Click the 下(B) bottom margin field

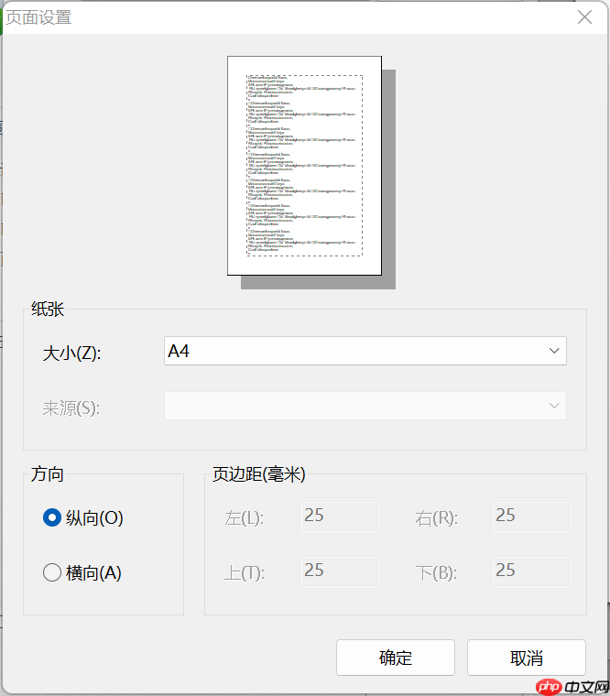[x=532, y=572]
